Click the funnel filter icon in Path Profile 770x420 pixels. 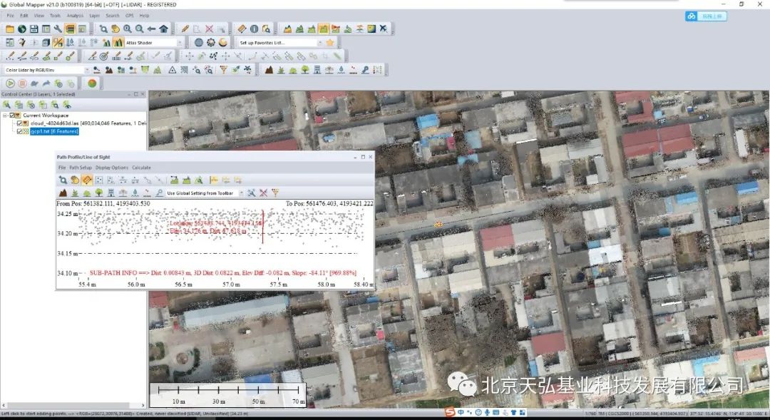pyautogui.click(x=275, y=193)
